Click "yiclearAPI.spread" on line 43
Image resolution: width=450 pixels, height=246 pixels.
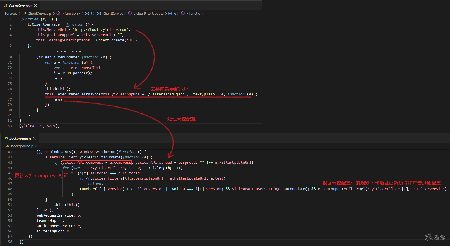click(x=154, y=163)
